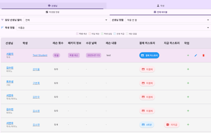The image size is (211, 133).
Task: Click the 미결제 chip in 김소원 row
Action: (147, 111)
